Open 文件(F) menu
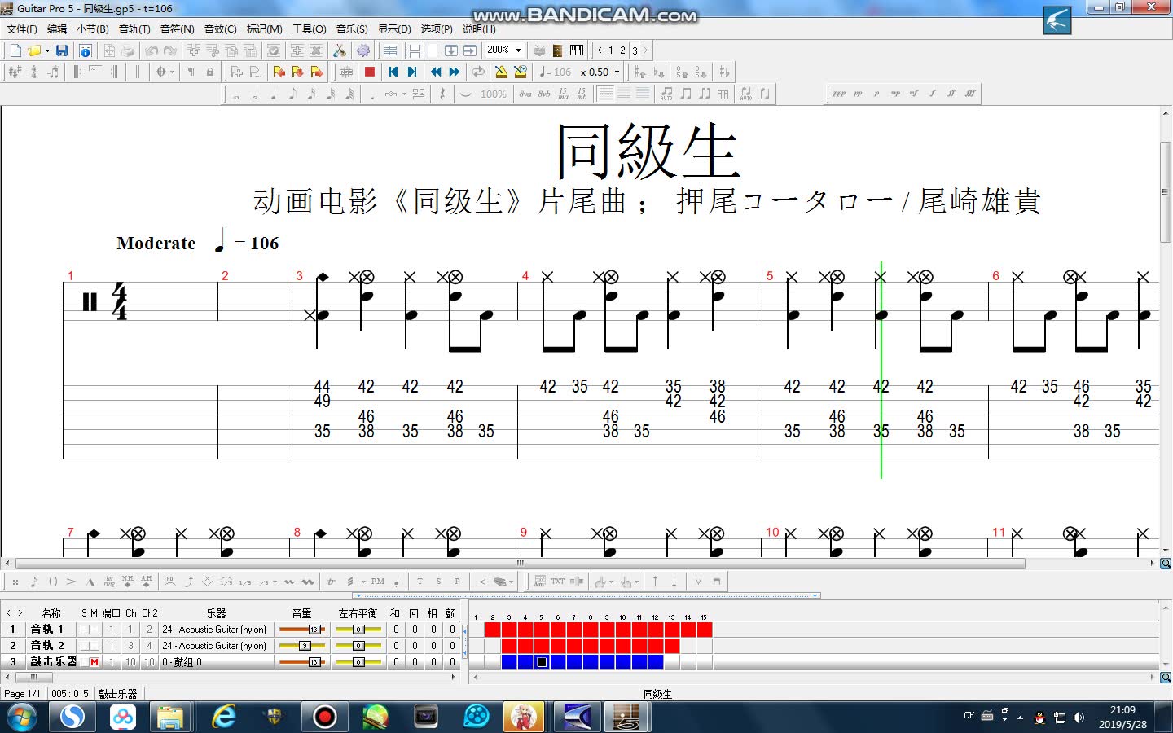1173x733 pixels. [22, 29]
